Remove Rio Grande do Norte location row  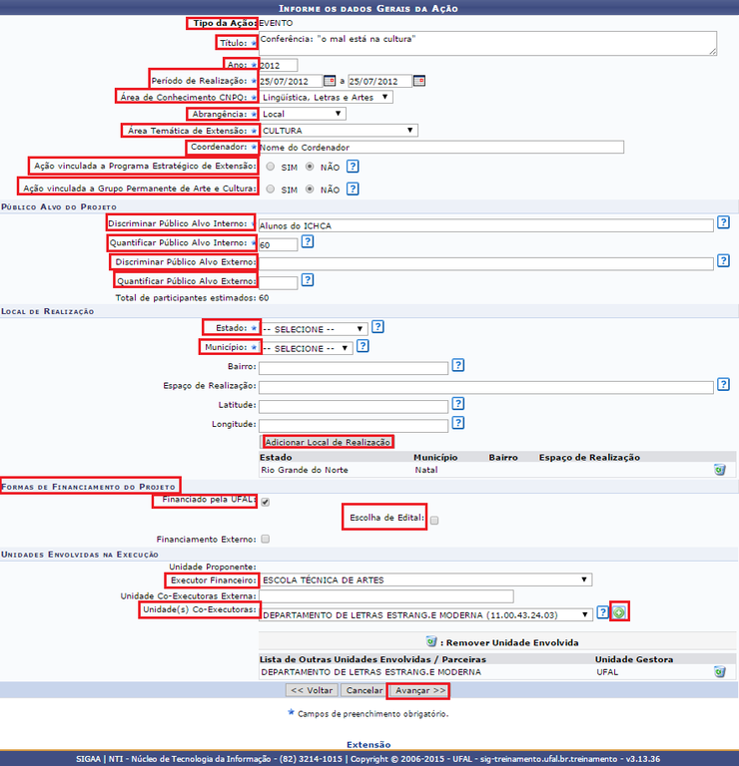coord(719,469)
